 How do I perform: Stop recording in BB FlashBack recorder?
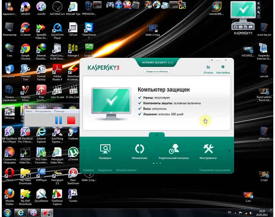71,120
